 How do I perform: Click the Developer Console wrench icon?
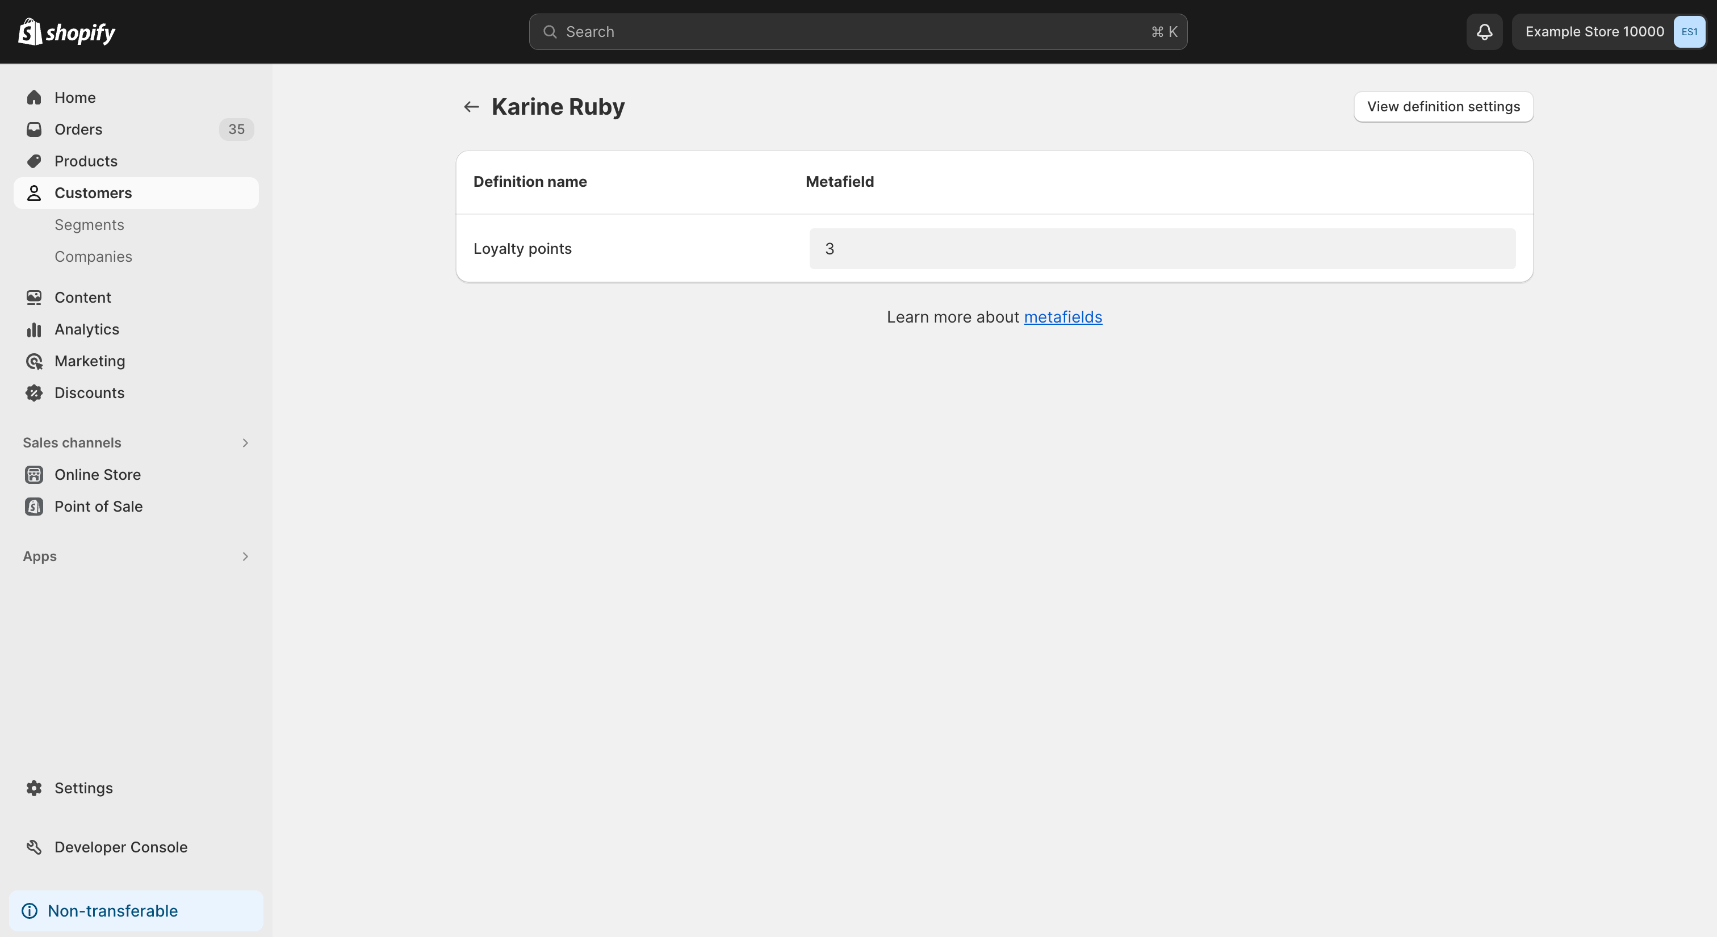(34, 847)
